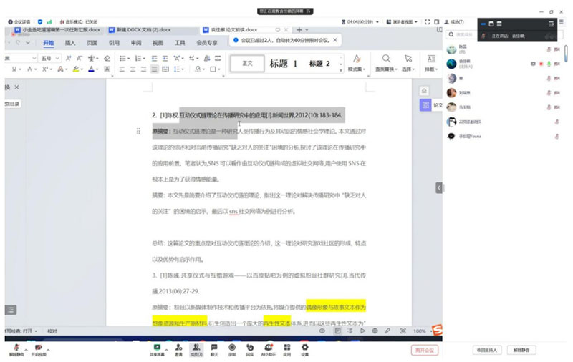Open the speaker view layout dropdown
Screen dimensions: 573x362
405,22
